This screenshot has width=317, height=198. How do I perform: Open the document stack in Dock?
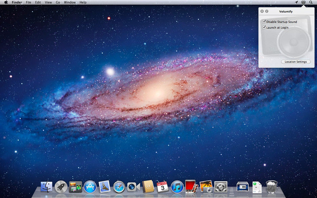tap(257, 187)
